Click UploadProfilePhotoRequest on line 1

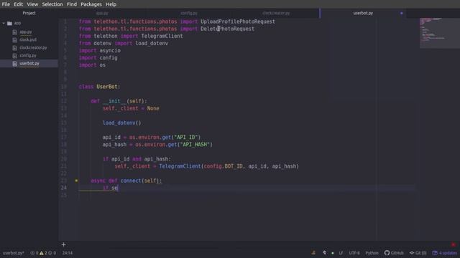pos(238,21)
